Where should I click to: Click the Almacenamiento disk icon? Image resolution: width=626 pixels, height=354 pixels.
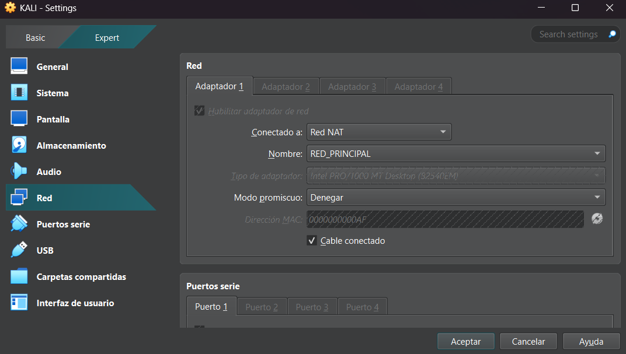[19, 145]
